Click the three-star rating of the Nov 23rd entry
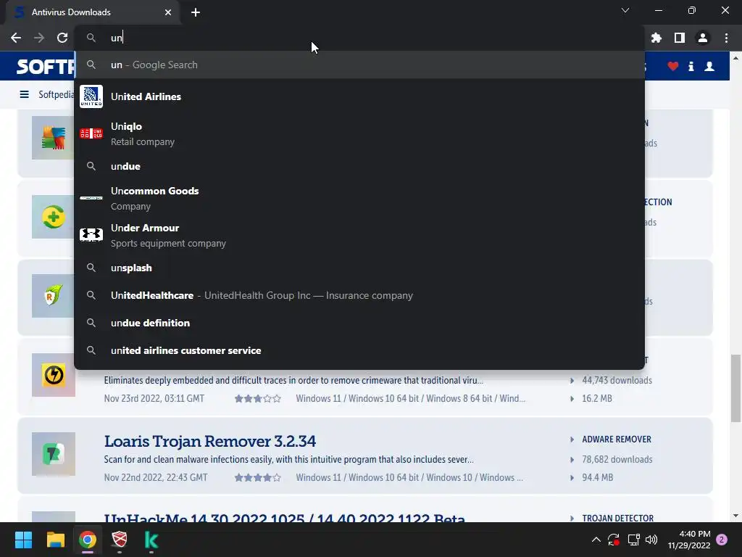Viewport: 742px width, 557px height. click(x=257, y=399)
